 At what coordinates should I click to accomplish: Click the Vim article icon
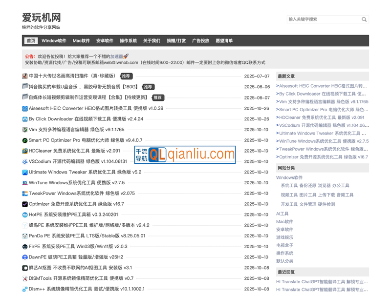click(25, 130)
